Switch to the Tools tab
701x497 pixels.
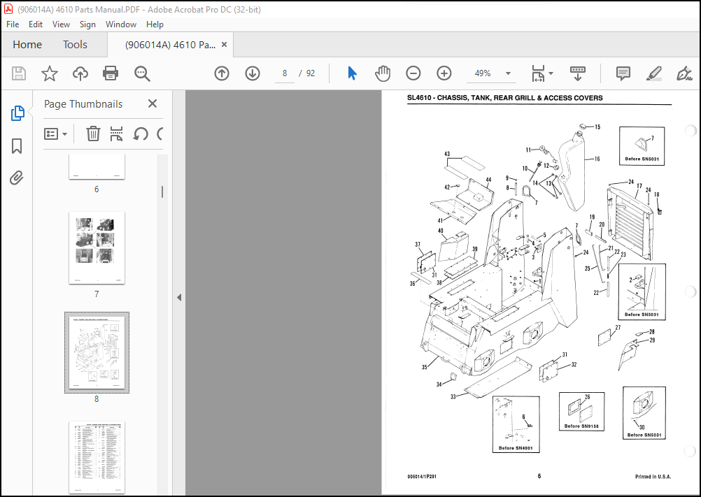click(x=75, y=44)
